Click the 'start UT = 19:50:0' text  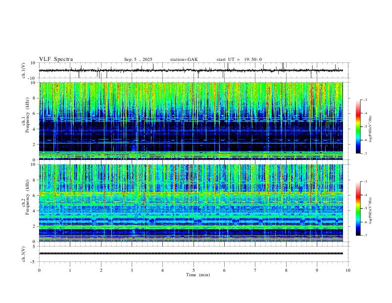(x=239, y=59)
